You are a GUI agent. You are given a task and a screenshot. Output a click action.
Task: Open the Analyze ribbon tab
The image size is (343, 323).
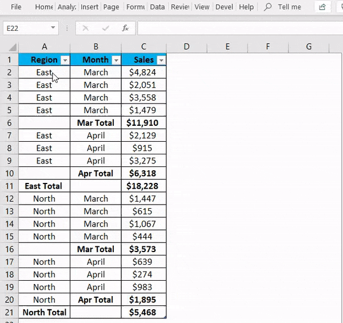click(x=67, y=7)
